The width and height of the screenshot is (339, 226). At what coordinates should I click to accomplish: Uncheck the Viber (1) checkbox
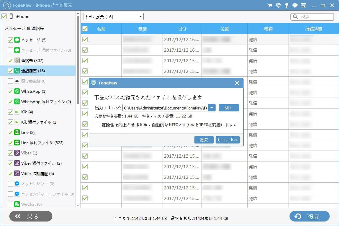tap(10, 153)
